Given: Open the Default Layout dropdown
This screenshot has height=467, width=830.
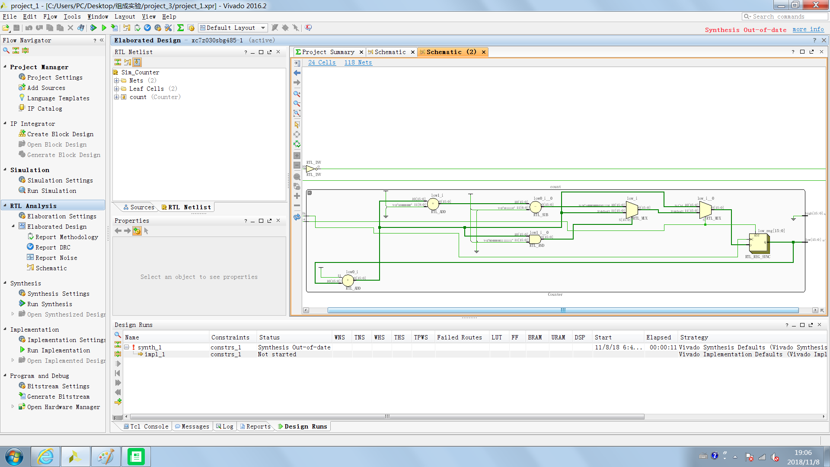Looking at the screenshot, I should [x=263, y=28].
